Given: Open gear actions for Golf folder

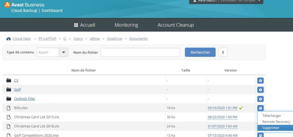Looking at the screenshot, I should [260, 90].
